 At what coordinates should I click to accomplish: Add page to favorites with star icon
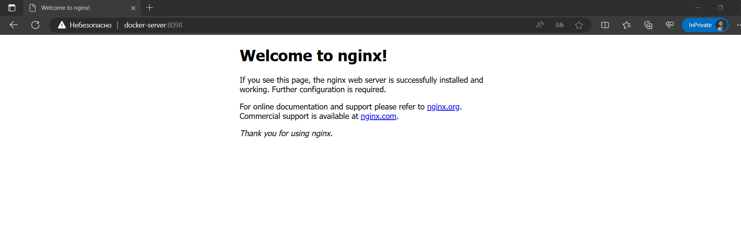(x=579, y=25)
